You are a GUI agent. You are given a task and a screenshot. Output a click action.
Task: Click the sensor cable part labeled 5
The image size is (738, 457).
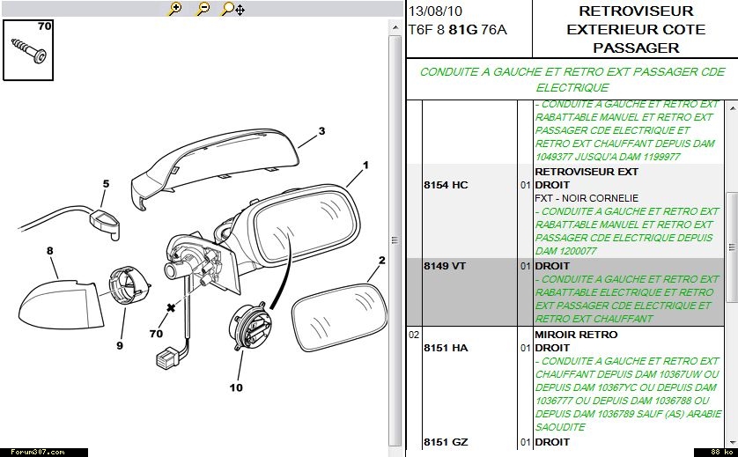click(105, 219)
